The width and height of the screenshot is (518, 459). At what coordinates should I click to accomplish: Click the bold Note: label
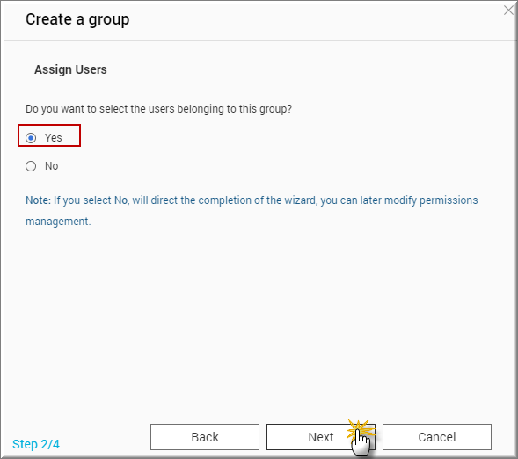pyautogui.click(x=39, y=200)
